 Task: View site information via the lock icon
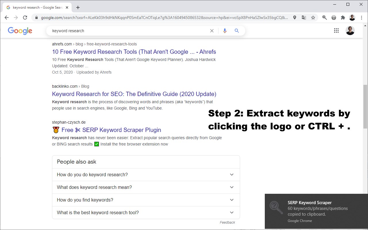click(37, 18)
